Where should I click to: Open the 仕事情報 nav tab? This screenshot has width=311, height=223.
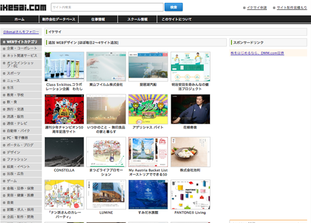tap(98, 19)
